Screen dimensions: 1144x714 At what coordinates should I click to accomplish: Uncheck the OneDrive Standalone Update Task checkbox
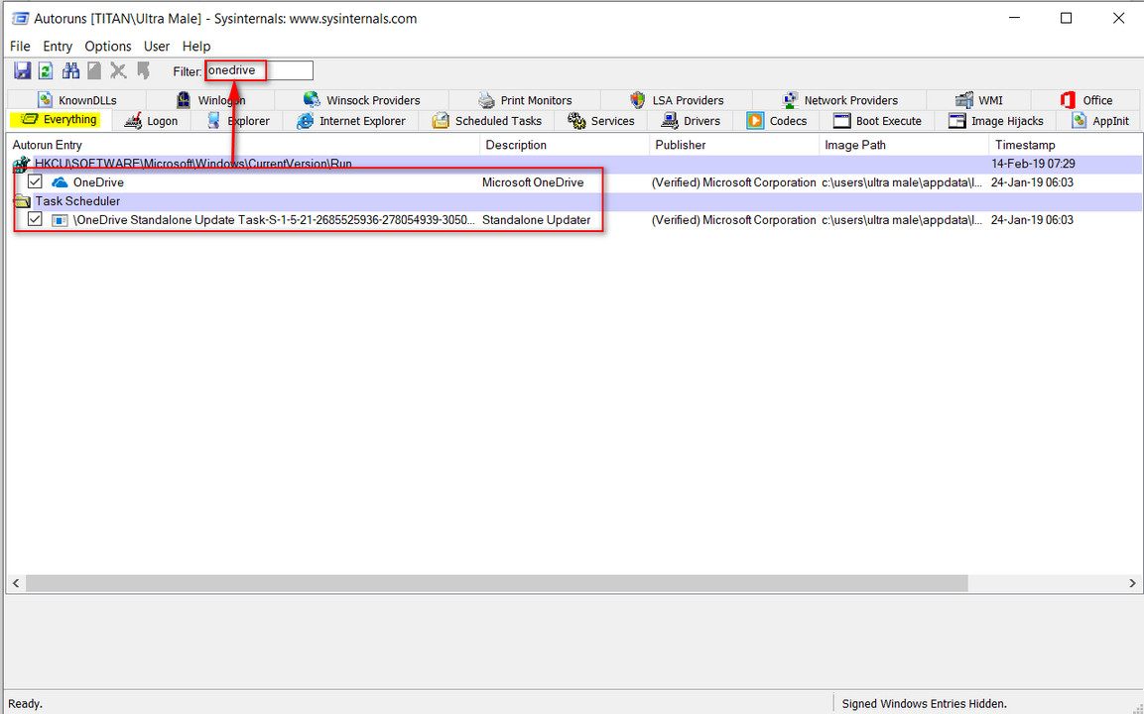pos(35,219)
